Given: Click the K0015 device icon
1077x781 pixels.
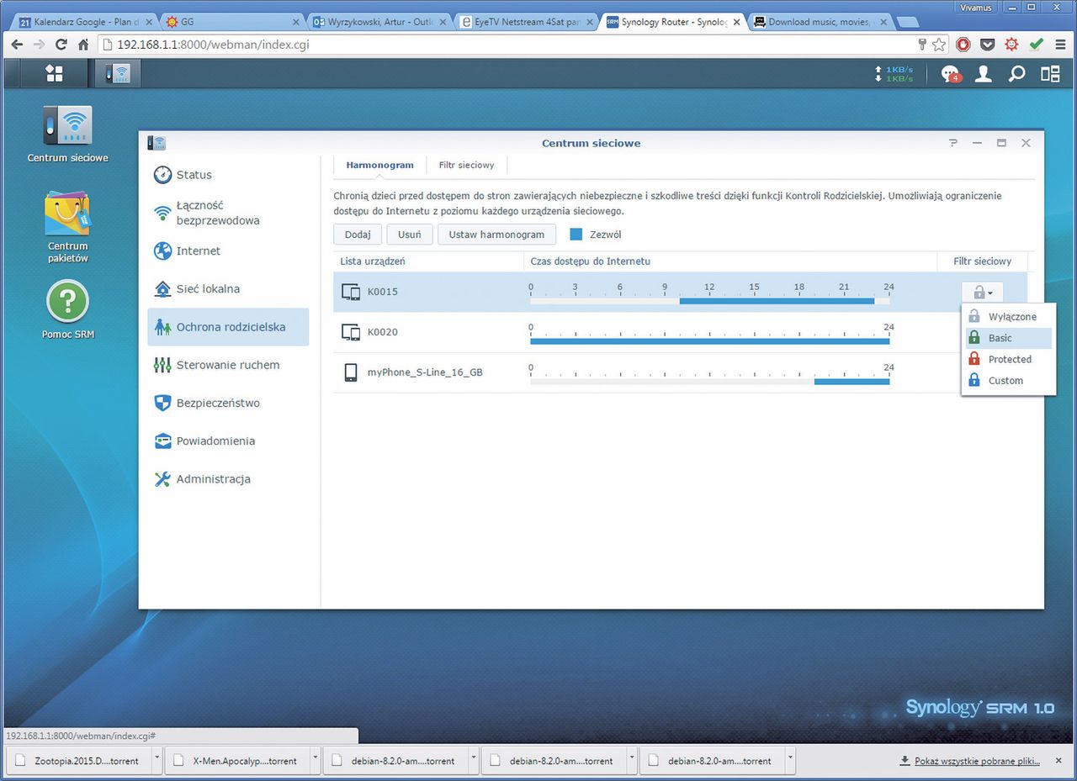Looking at the screenshot, I should 350,292.
